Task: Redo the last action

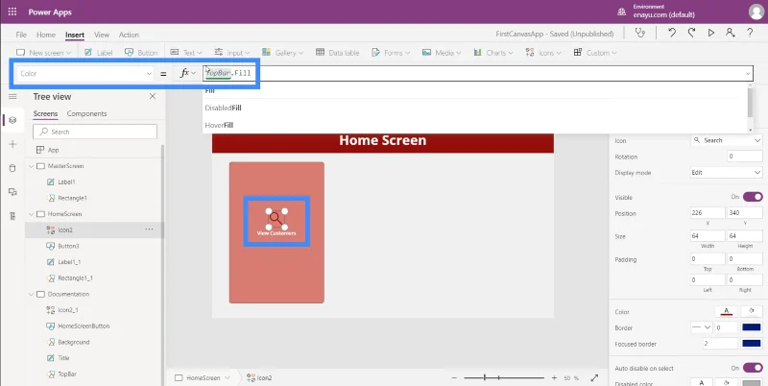Action: (691, 33)
